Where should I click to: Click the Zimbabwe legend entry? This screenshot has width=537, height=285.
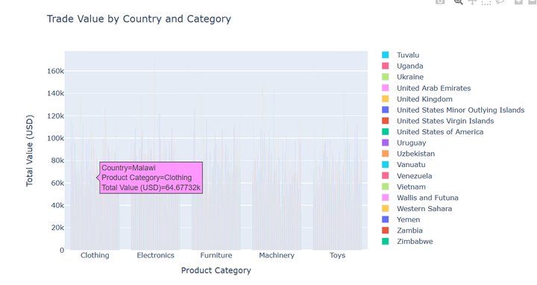[x=407, y=242]
